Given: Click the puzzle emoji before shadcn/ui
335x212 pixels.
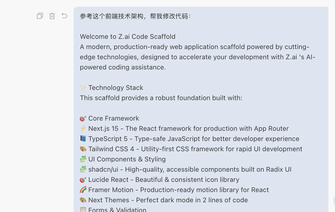Looking at the screenshot, I should pyautogui.click(x=83, y=169).
